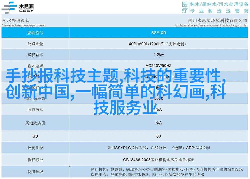Viewport: 250px width, 179px height.
Task: Click the value '400L/800L/1200L/D（支持定制）'
Action: [158, 44]
